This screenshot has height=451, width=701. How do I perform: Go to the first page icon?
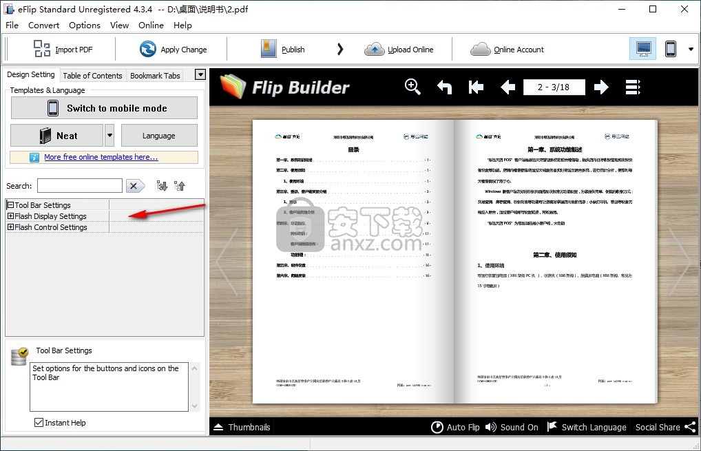pyautogui.click(x=476, y=87)
